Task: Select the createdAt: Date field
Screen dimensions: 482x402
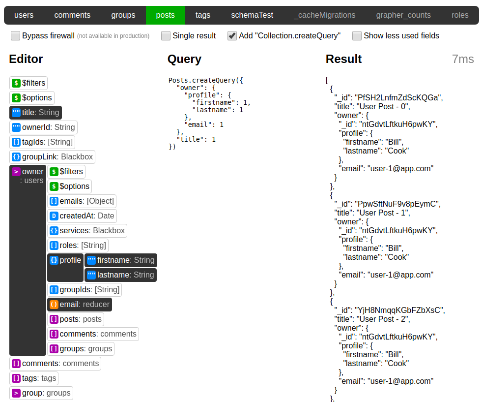Action: (82, 216)
